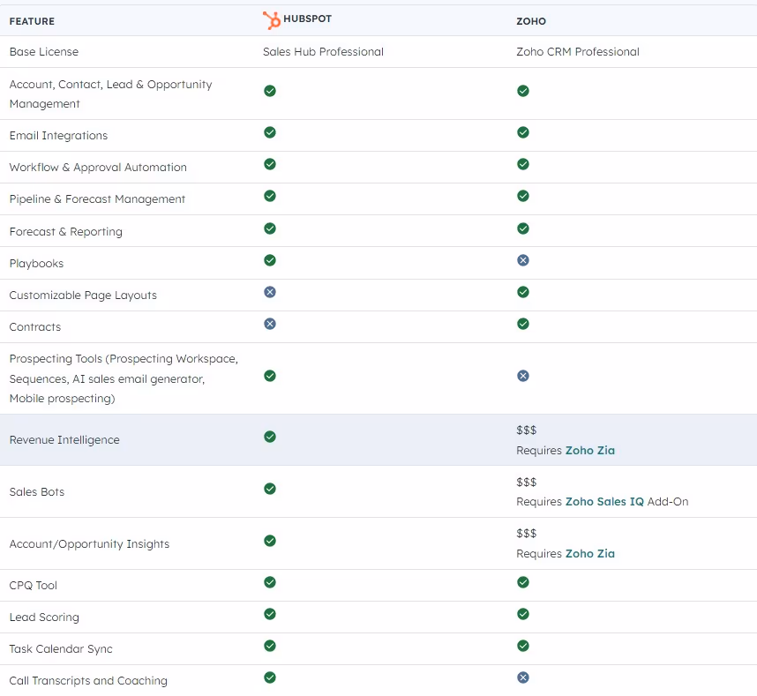Click the Workflow & Approval Automation label
Screen dimensions: 757x696
[98, 168]
